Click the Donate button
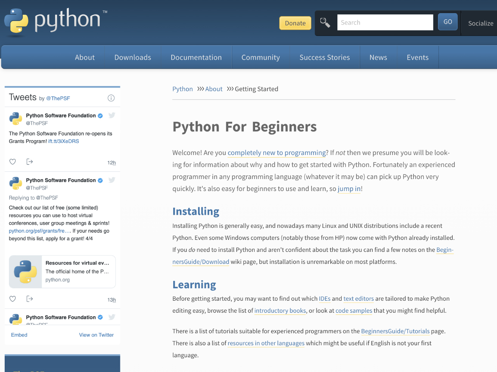Screen dimensions: 497x372 click(x=295, y=23)
